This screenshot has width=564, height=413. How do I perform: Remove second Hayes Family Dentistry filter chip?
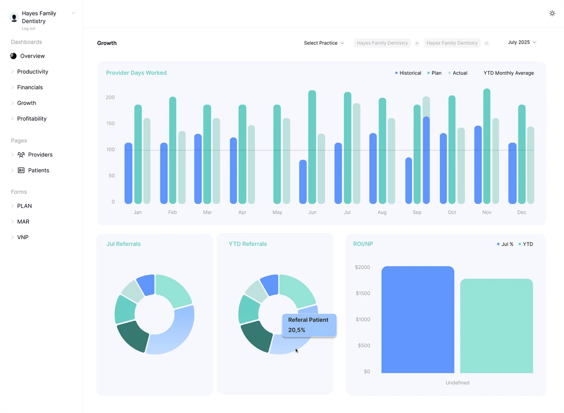click(x=486, y=43)
